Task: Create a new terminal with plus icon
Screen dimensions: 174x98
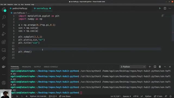Action: tap(150, 67)
